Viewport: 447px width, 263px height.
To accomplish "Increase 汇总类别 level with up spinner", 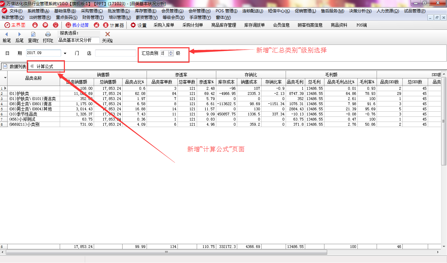I will [171, 52].
